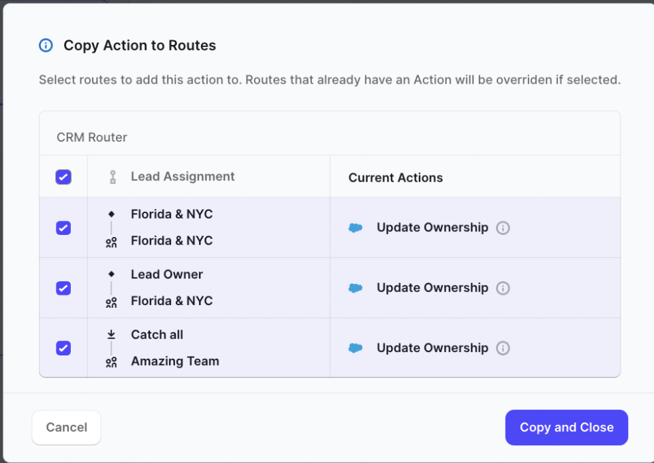The width and height of the screenshot is (654, 463).
Task: Uncheck the Catch all route checkbox
Action: 63,348
